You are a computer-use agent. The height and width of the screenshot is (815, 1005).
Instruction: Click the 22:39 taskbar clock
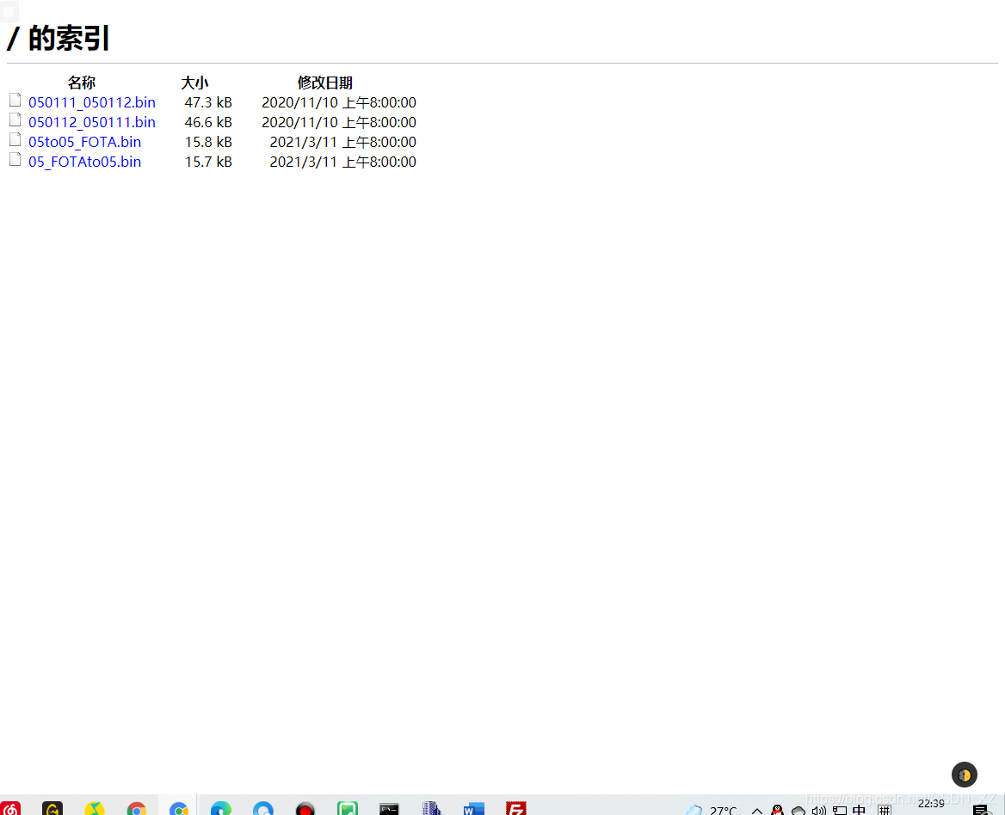click(x=931, y=804)
